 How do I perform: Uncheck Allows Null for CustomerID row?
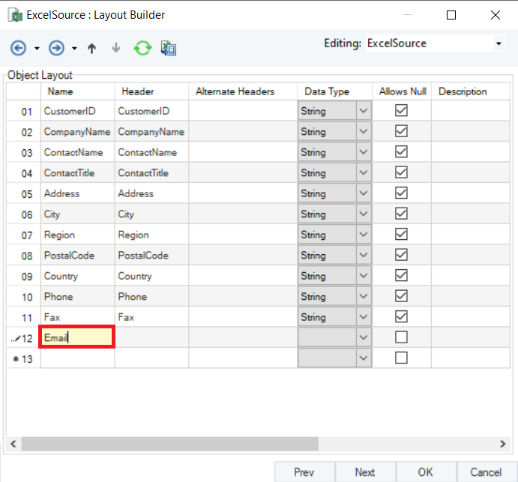coord(402,111)
